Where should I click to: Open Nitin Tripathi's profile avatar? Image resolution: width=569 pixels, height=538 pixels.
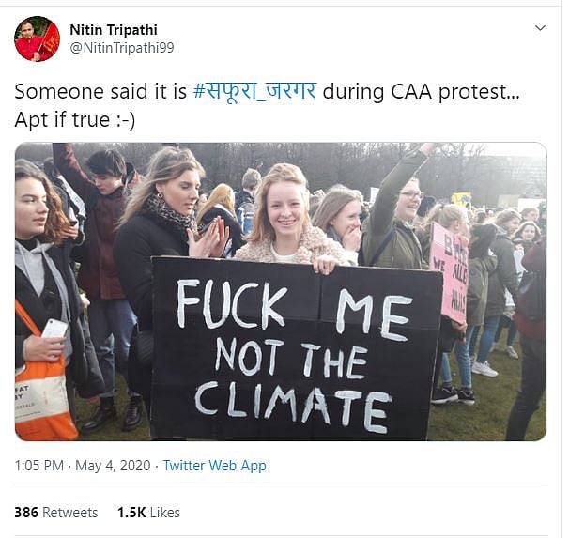coord(38,38)
